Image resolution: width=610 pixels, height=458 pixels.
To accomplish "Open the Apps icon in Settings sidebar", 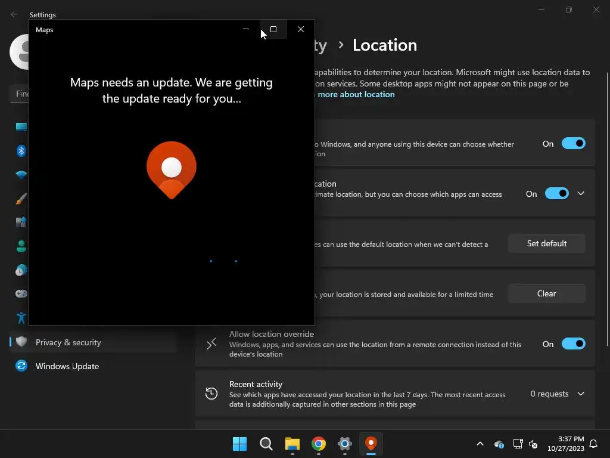I will (21, 222).
